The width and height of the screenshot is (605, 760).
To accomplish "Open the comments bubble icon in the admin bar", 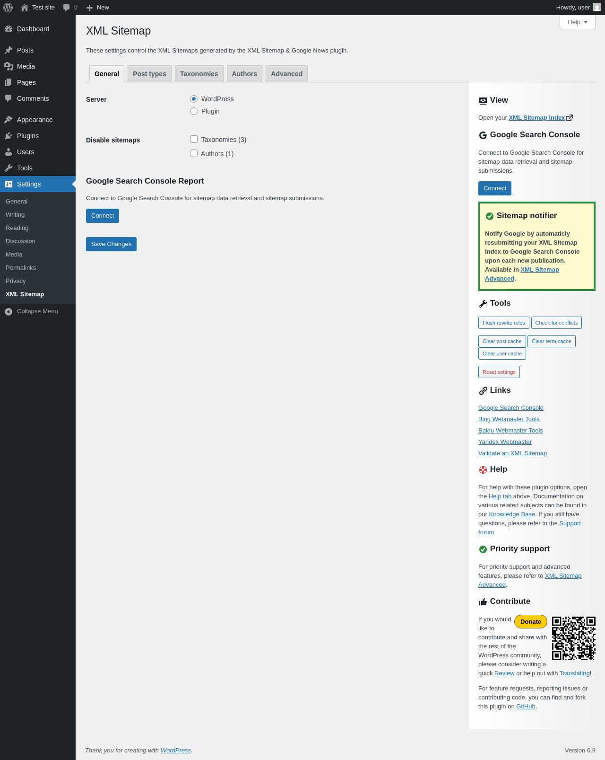I will click(66, 8).
